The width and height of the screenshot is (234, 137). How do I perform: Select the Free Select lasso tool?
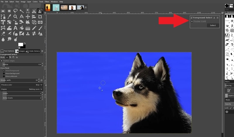point(16,11)
